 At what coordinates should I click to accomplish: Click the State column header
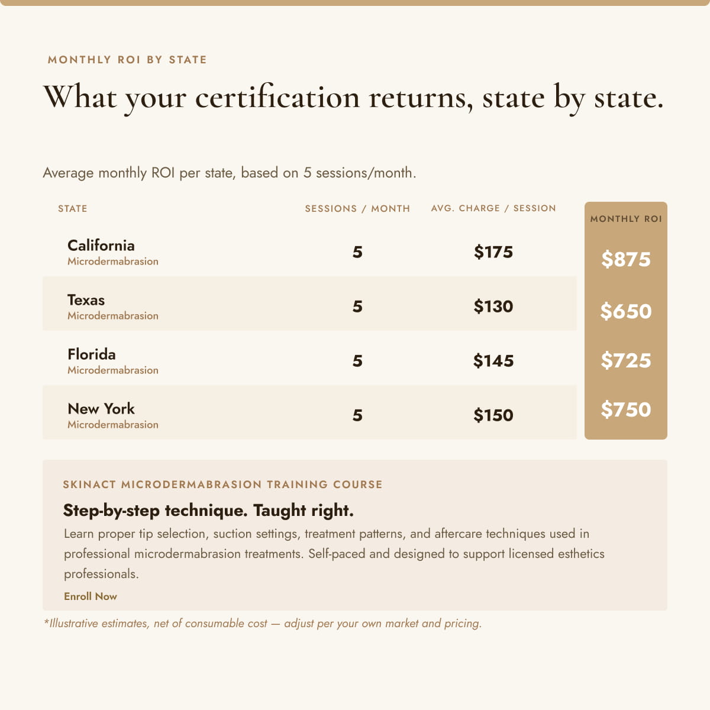pyautogui.click(x=73, y=209)
